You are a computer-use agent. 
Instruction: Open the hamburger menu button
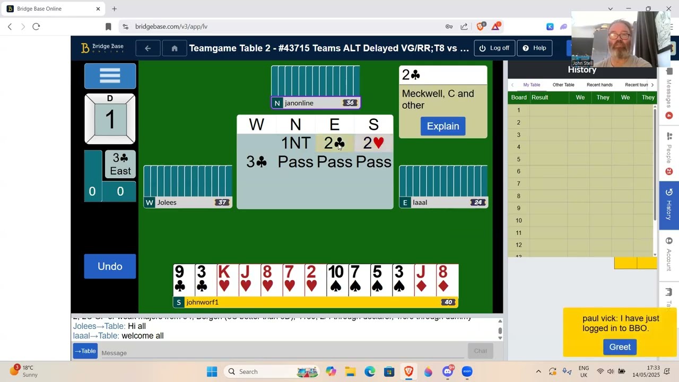point(110,76)
